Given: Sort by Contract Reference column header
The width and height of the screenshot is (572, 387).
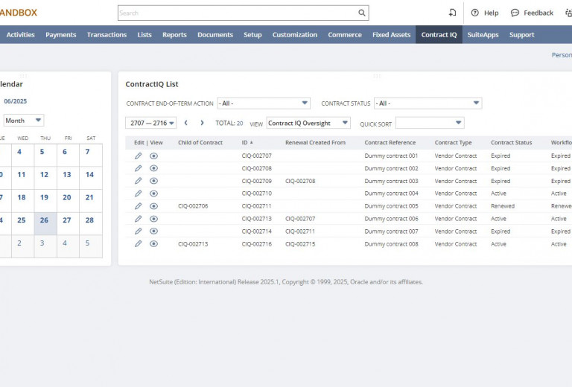Looking at the screenshot, I should coord(390,142).
